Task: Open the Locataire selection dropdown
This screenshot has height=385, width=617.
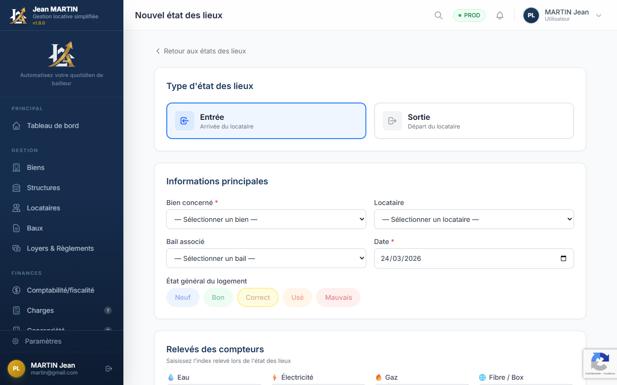Action: click(x=474, y=219)
